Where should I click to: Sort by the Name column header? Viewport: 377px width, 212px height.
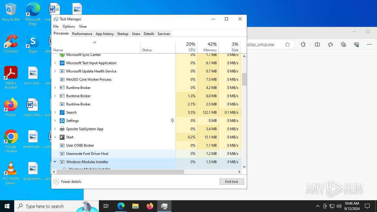point(96,47)
